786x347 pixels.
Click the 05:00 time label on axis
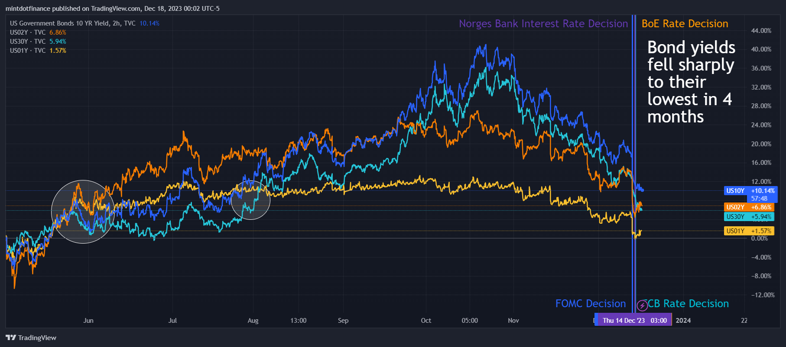(x=470, y=321)
